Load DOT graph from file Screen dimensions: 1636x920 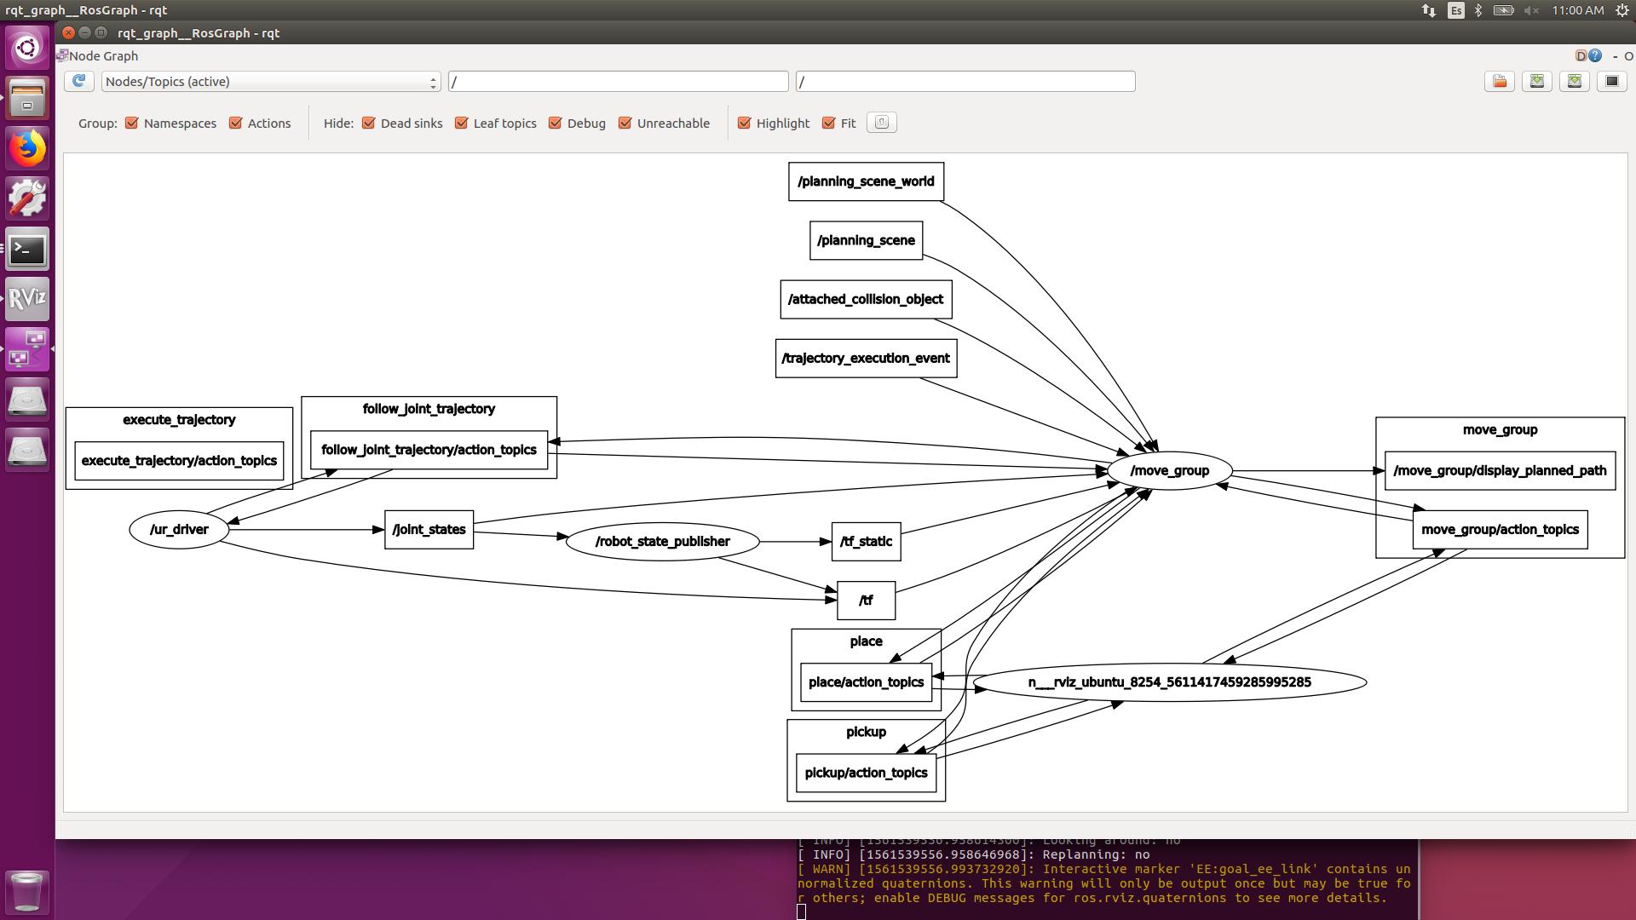pyautogui.click(x=1500, y=81)
